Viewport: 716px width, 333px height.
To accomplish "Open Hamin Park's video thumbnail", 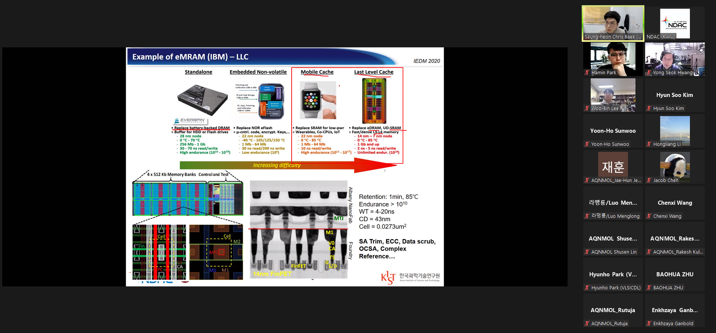I will 613,59.
